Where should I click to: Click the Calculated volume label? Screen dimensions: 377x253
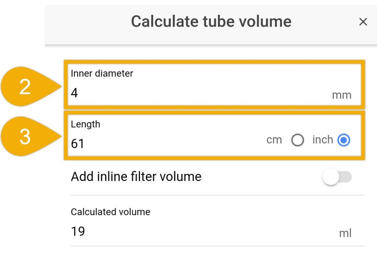coord(110,212)
